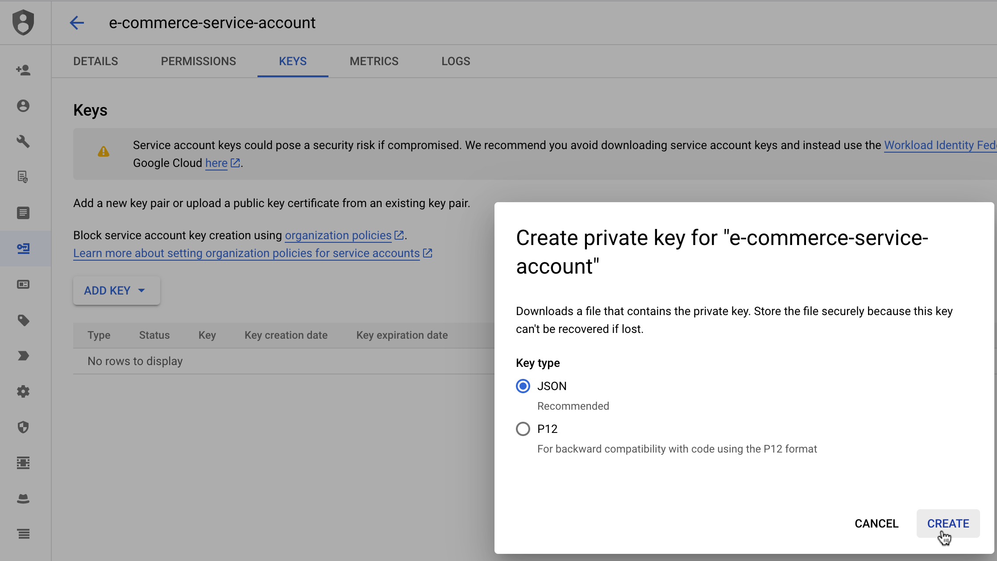Select the Service Accounts key icon
Viewport: 997px width, 561px height.
click(x=23, y=249)
